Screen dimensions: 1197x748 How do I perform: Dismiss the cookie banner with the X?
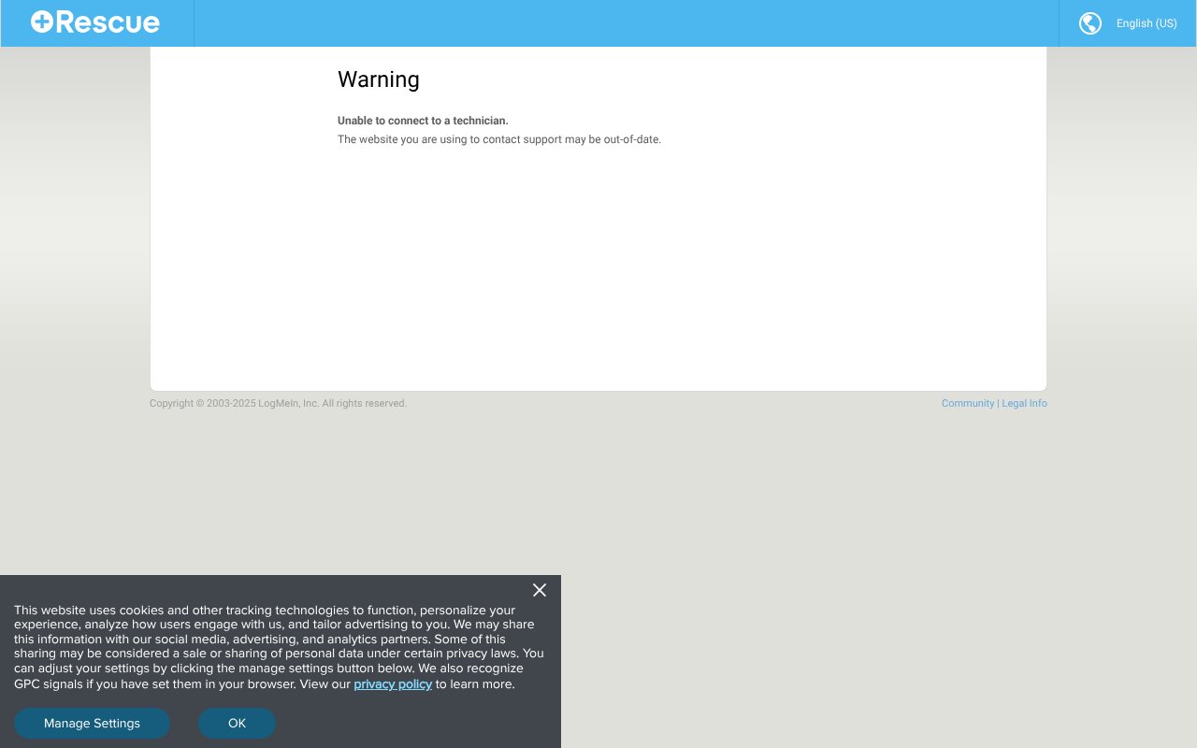pyautogui.click(x=540, y=590)
